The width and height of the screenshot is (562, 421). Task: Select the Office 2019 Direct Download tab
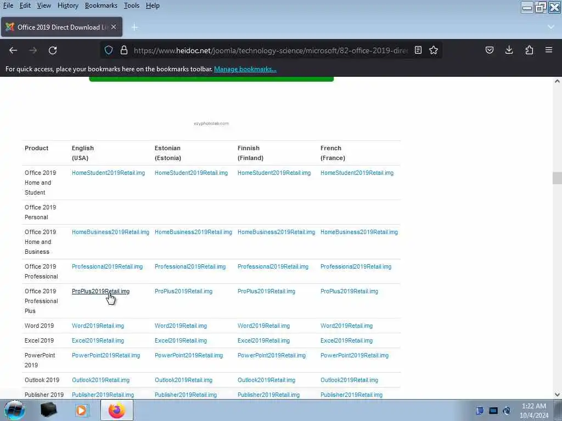[61, 27]
